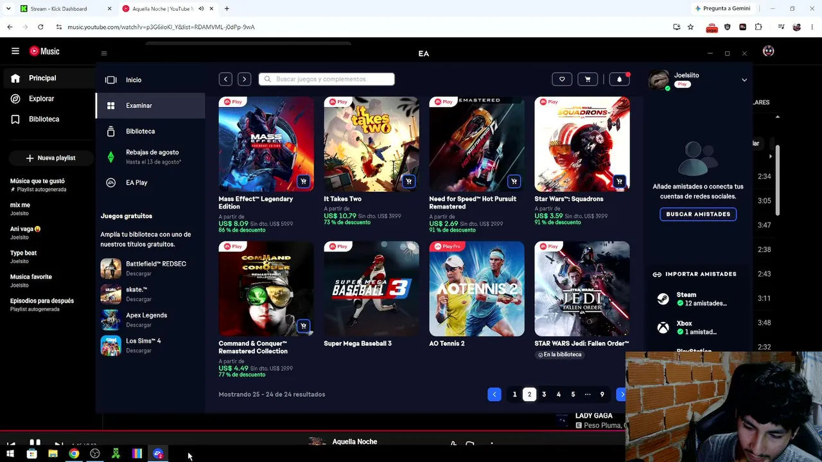
Task: Click Pregunta a Gemini button
Action: 722,8
